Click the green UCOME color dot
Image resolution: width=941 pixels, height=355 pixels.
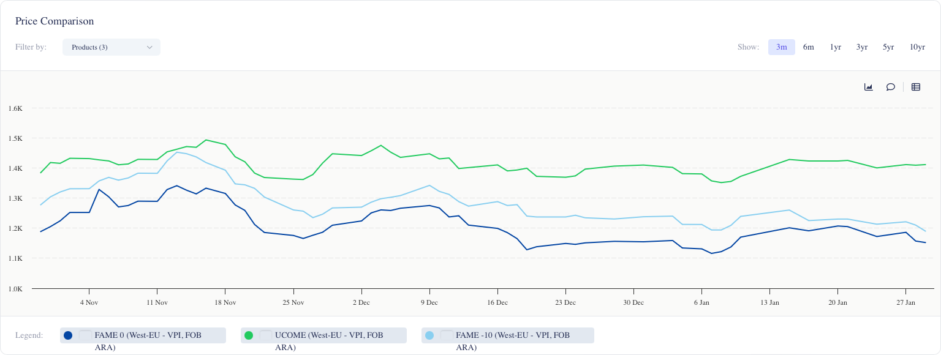point(249,335)
